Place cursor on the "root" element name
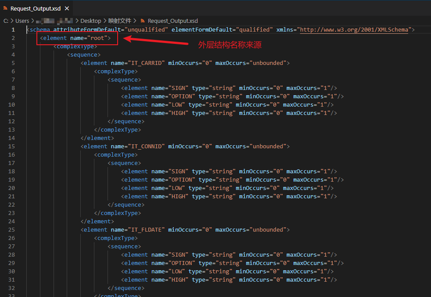The height and width of the screenshot is (297, 431). [97, 38]
